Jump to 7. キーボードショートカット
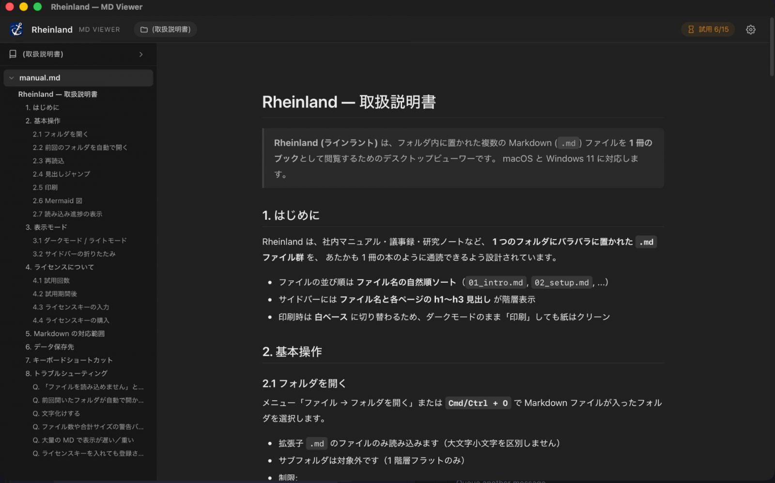The height and width of the screenshot is (483, 775). tap(69, 361)
